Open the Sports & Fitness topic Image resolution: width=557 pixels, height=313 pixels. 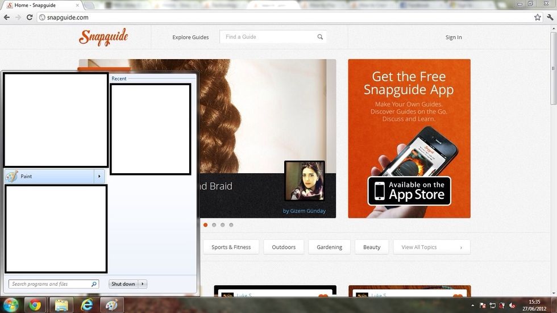tap(231, 247)
